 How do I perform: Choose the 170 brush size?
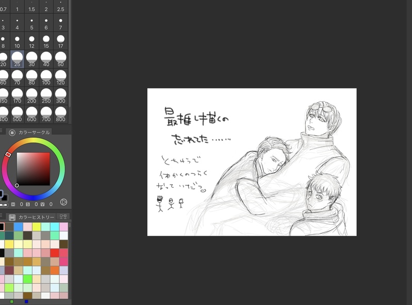point(17,96)
